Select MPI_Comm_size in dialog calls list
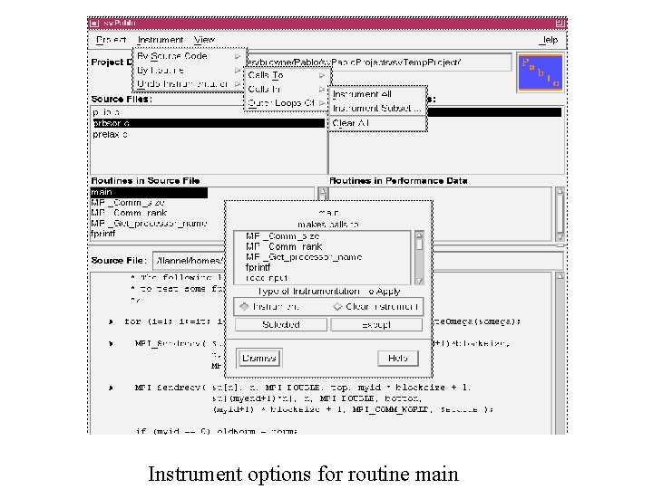Viewport: 653px width, 489px height. pyautogui.click(x=283, y=236)
